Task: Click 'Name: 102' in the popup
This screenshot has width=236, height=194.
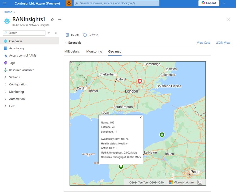Action: point(107,123)
